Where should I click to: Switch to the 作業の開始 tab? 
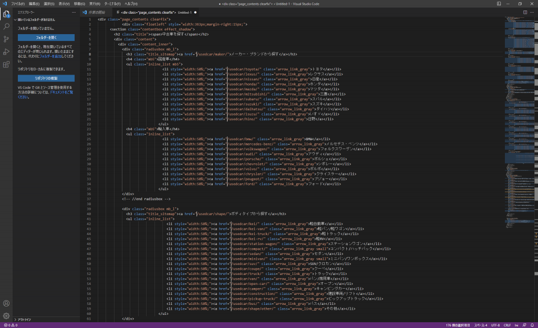coord(97,13)
